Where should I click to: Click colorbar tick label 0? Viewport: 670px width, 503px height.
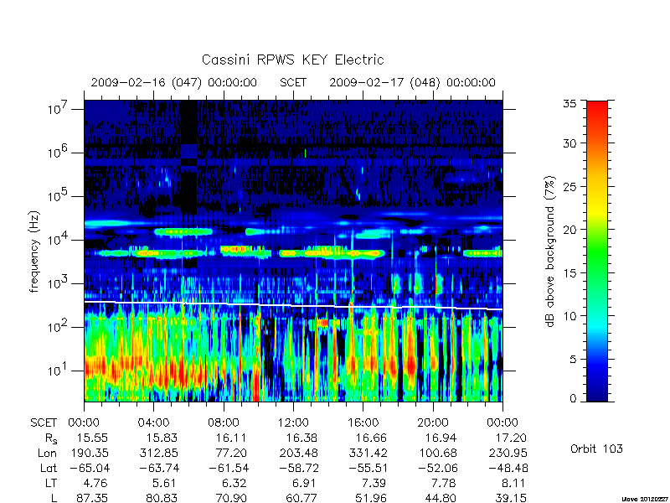573,398
